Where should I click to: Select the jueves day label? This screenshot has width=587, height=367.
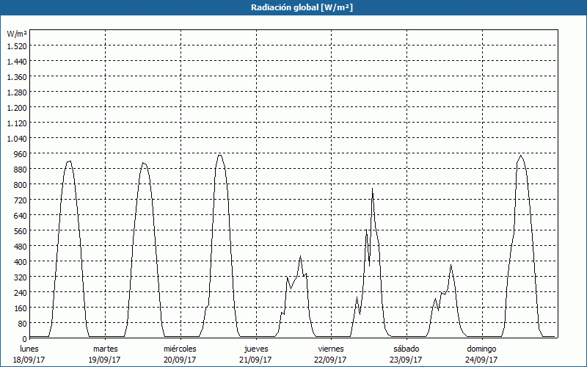coord(256,349)
